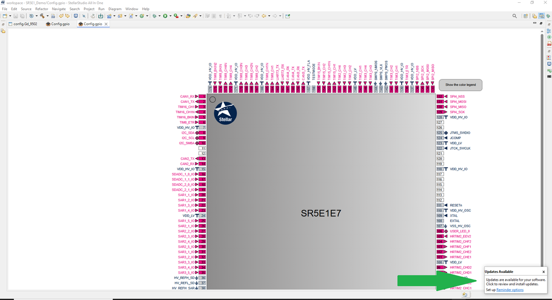
Task: Click the HRTIM2_CHF2 pin label
Action: pyautogui.click(x=460, y=241)
